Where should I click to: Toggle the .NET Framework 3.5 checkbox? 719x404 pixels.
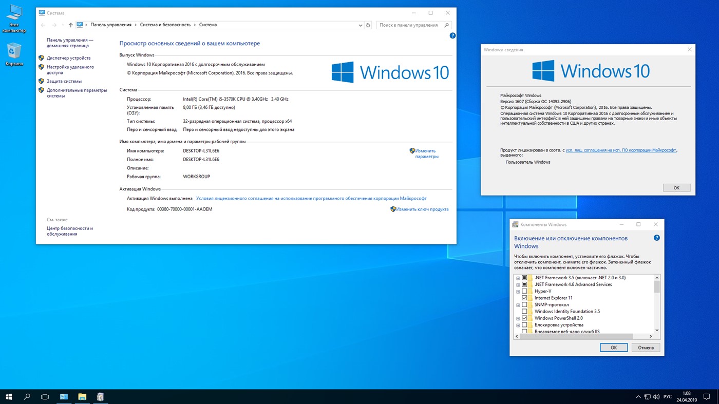[524, 278]
